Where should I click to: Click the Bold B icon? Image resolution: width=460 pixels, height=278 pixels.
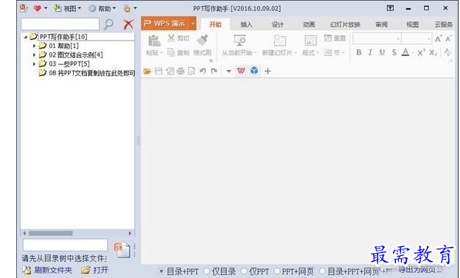tap(358, 52)
